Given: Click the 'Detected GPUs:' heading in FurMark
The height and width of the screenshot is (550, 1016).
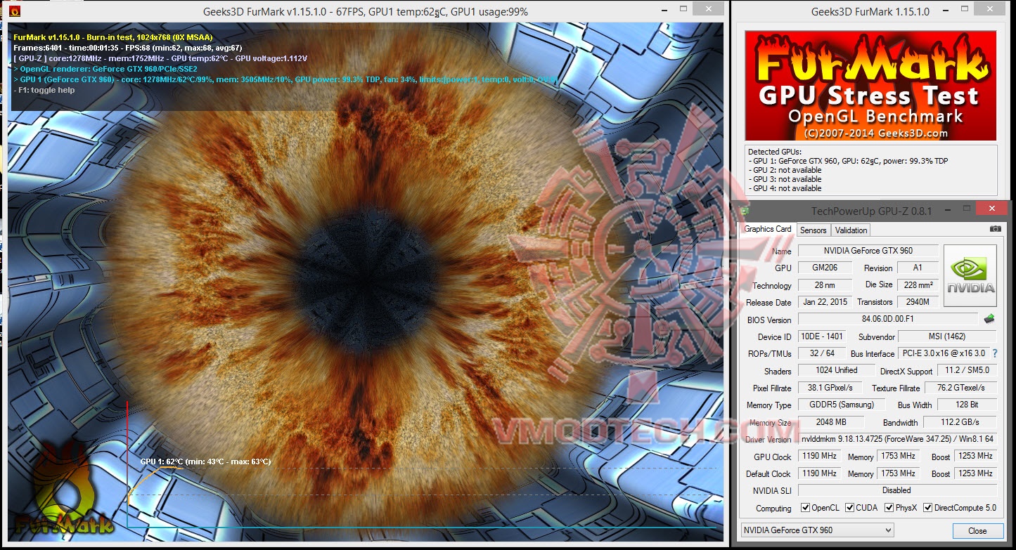Looking at the screenshot, I should 774,152.
